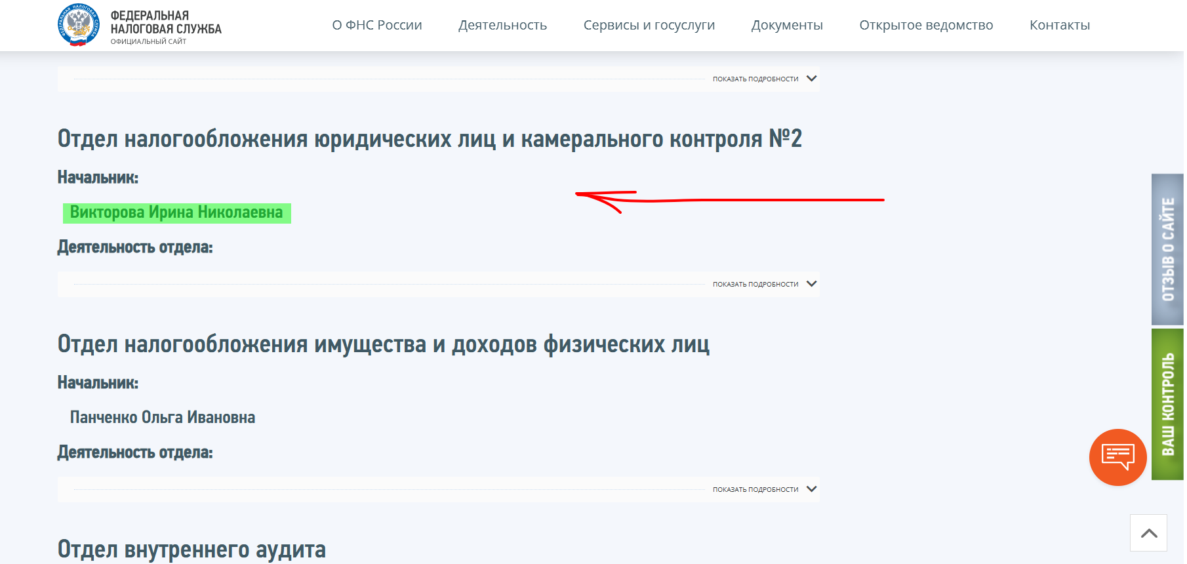Click the Federal Tax Service emblem logo
Screen dimensions: 1187x564
[x=79, y=25]
